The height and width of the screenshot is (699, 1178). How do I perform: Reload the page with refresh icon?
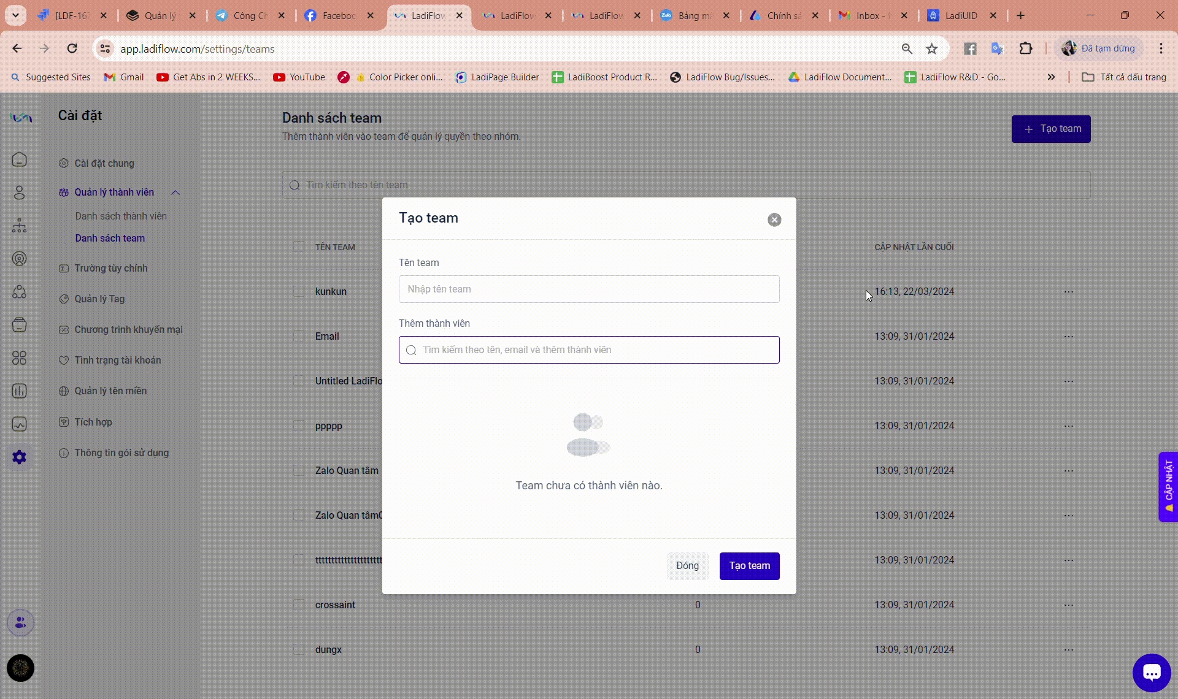72,49
